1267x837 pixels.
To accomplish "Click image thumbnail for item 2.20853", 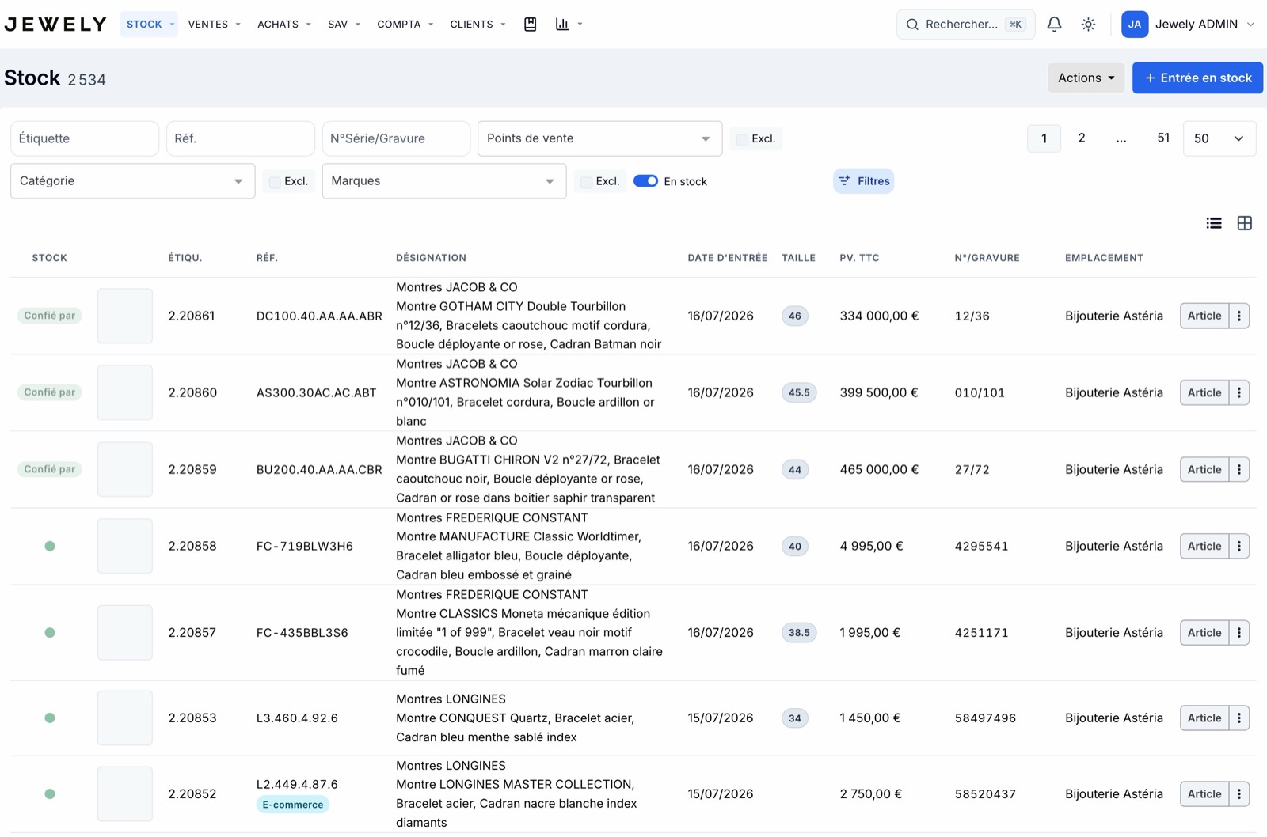I will 125,718.
